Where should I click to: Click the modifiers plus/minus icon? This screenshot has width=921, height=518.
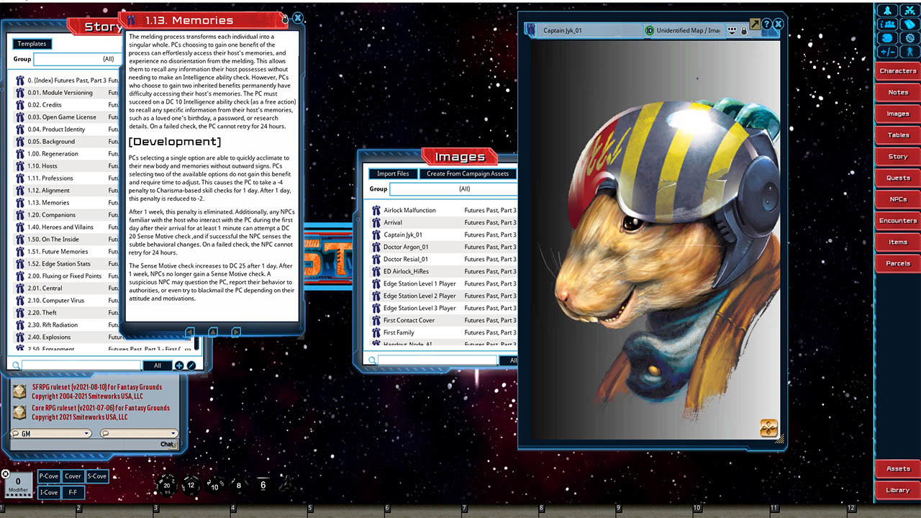pos(887,52)
